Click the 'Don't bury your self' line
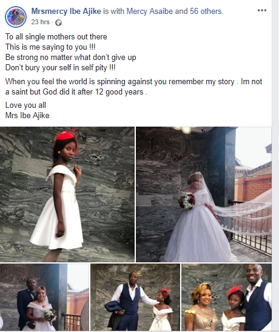This screenshot has width=279, height=332. pyautogui.click(x=61, y=68)
